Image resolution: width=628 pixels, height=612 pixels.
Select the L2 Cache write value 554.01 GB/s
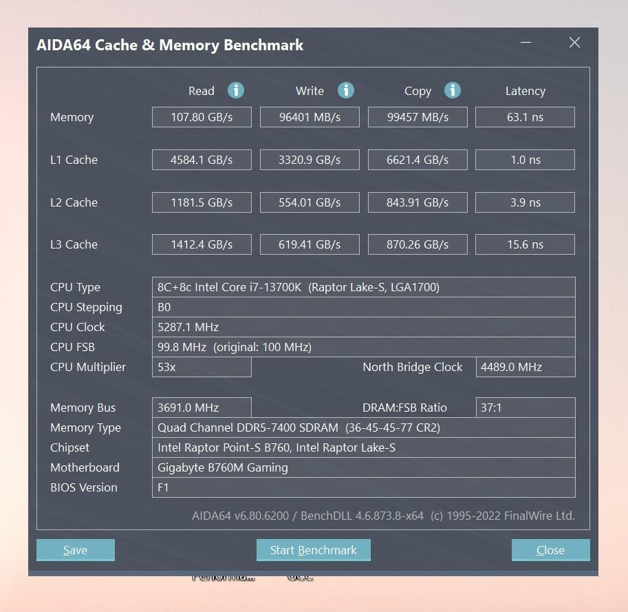(310, 202)
